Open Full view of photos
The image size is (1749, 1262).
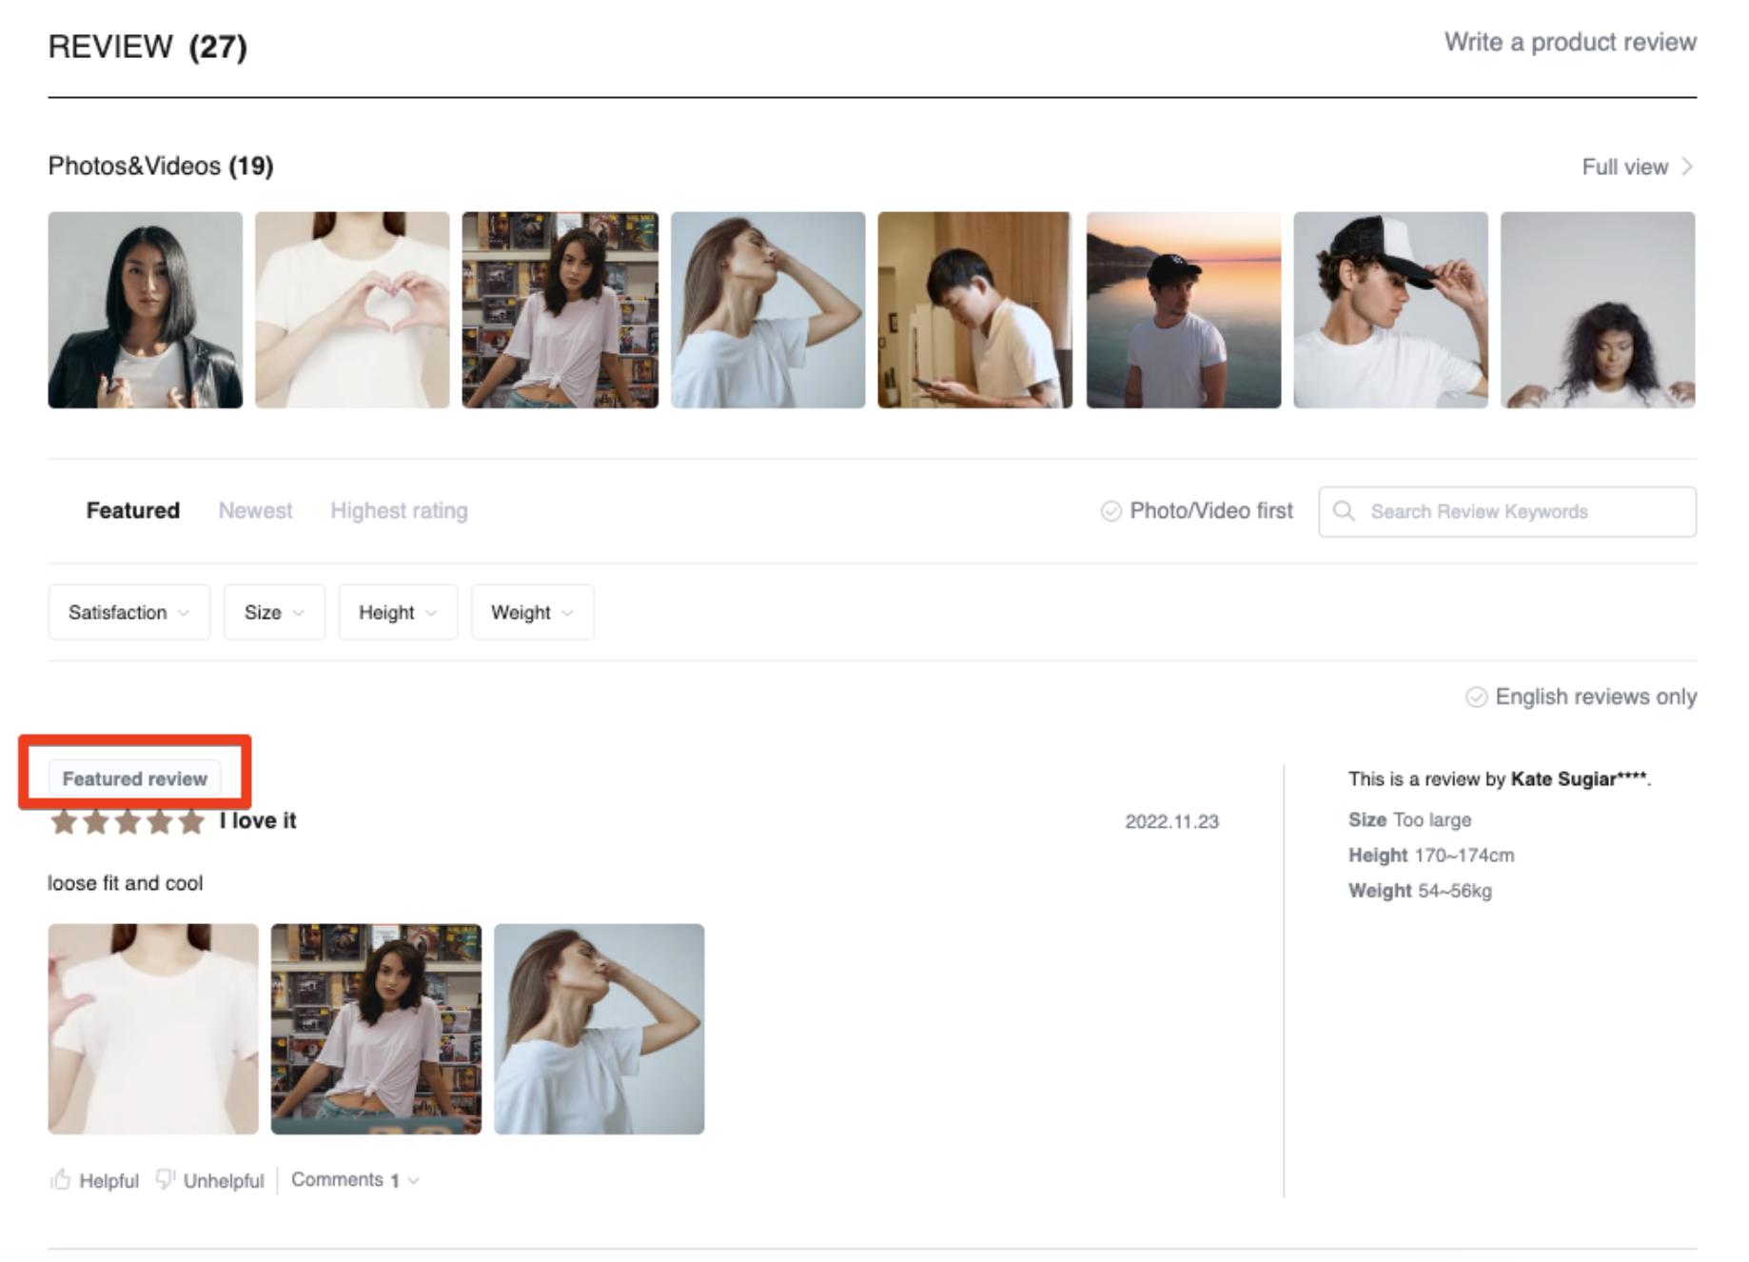(x=1624, y=167)
